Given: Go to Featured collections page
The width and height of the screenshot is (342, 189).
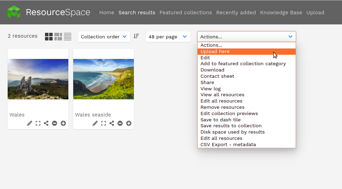Looking at the screenshot, I should pos(185,13).
